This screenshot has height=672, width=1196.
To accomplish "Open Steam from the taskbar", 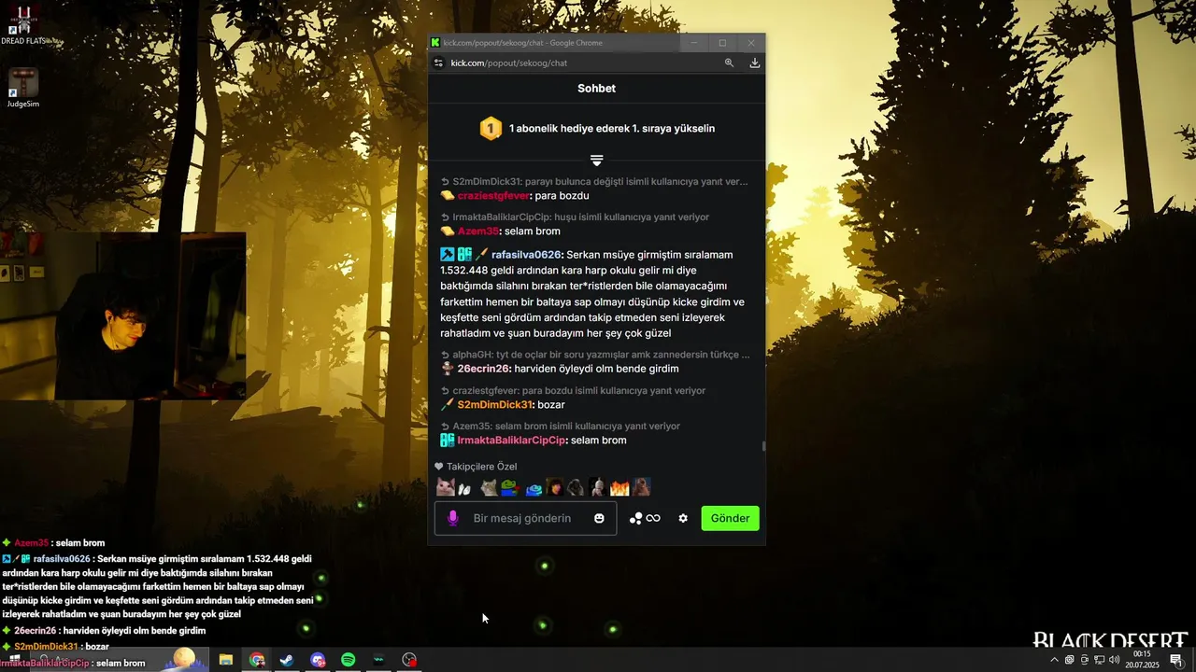I will [x=287, y=660].
